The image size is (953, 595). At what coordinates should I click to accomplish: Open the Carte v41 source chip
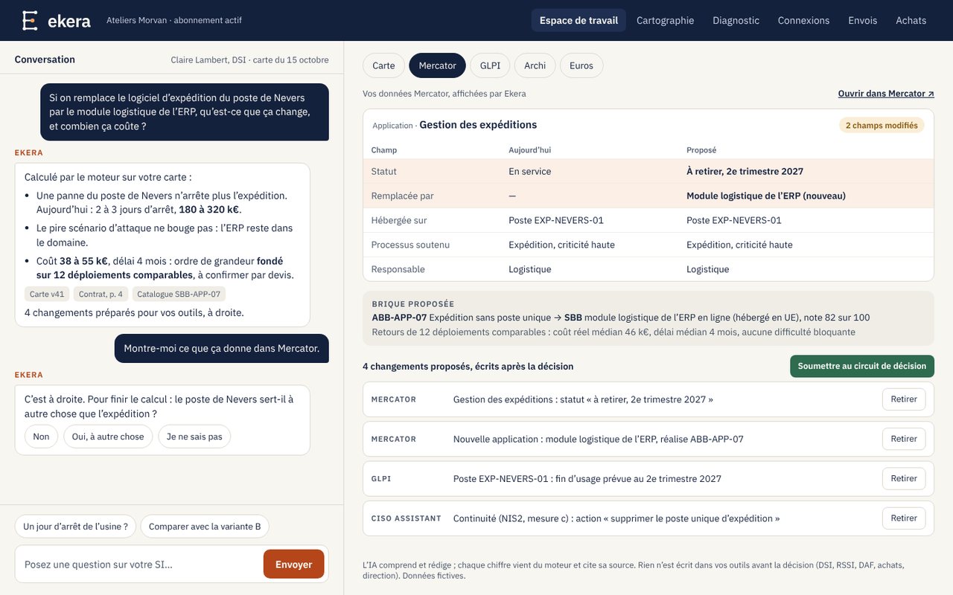click(47, 294)
